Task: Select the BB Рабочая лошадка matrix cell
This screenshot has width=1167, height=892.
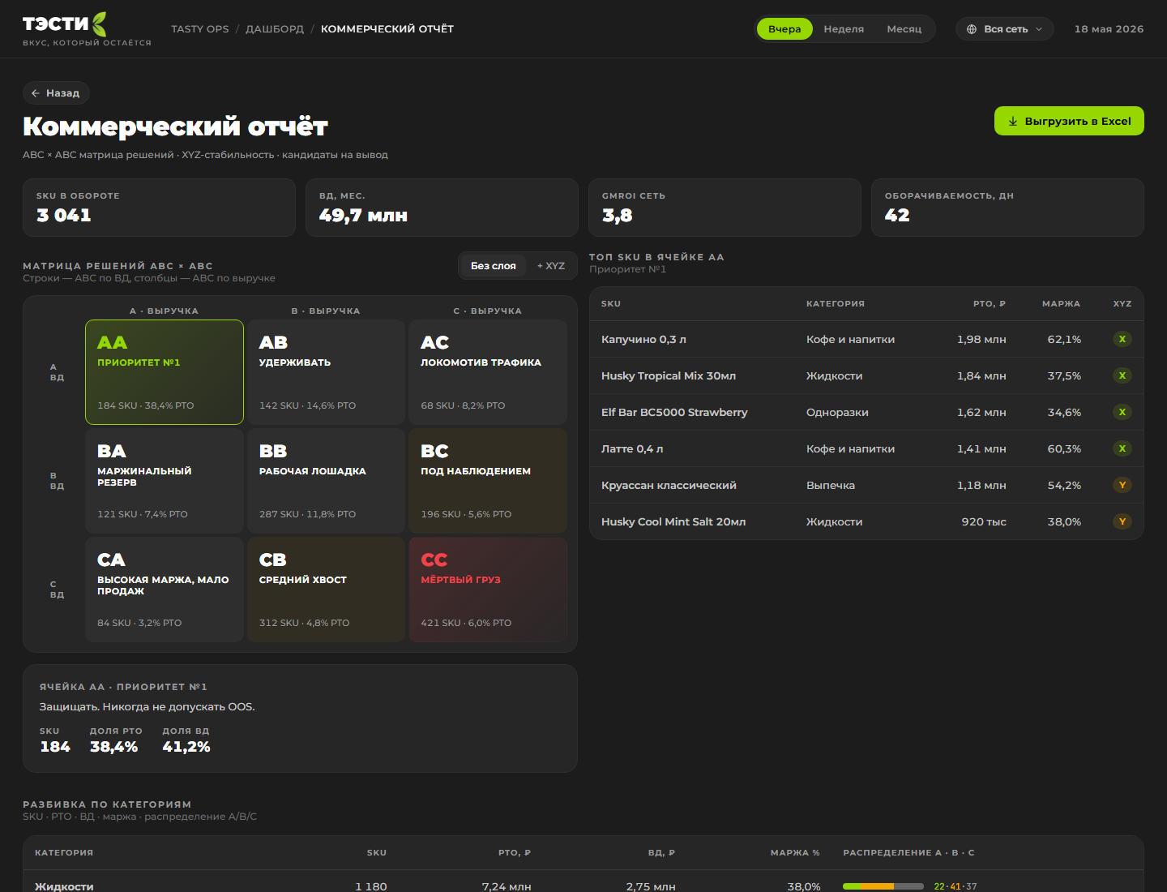Action: point(326,481)
